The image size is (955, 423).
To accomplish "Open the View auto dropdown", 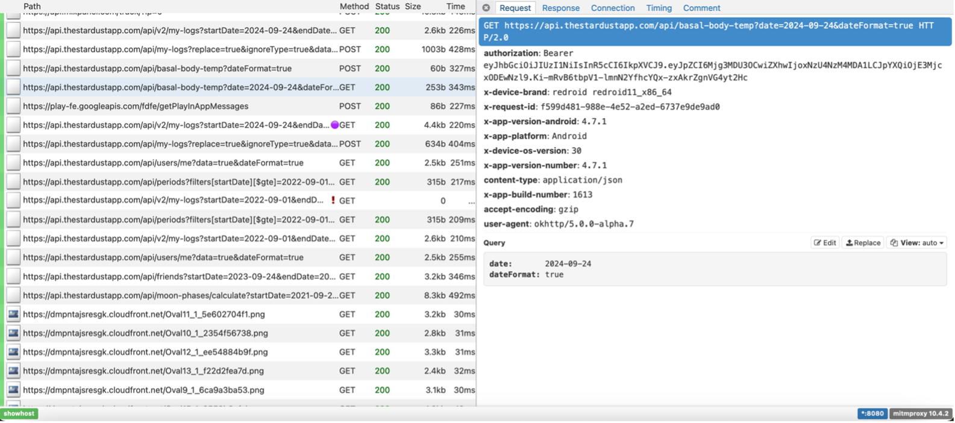I will tap(916, 243).
